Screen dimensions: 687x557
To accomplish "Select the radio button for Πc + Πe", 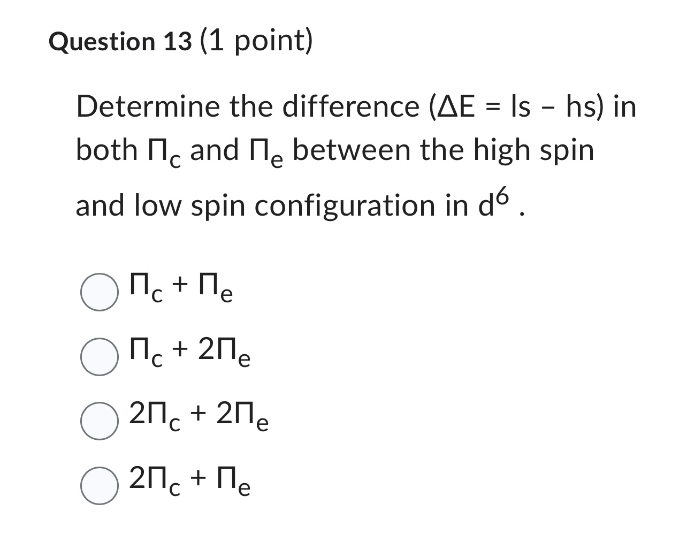I will click(x=100, y=291).
